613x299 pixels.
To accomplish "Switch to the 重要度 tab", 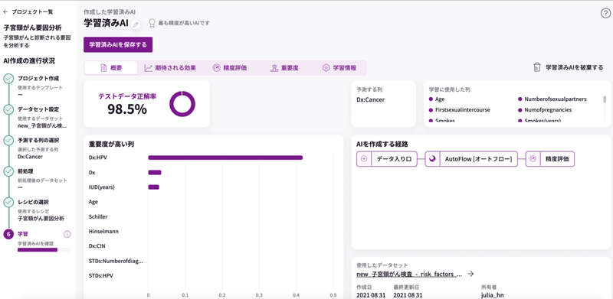I will pos(284,68).
